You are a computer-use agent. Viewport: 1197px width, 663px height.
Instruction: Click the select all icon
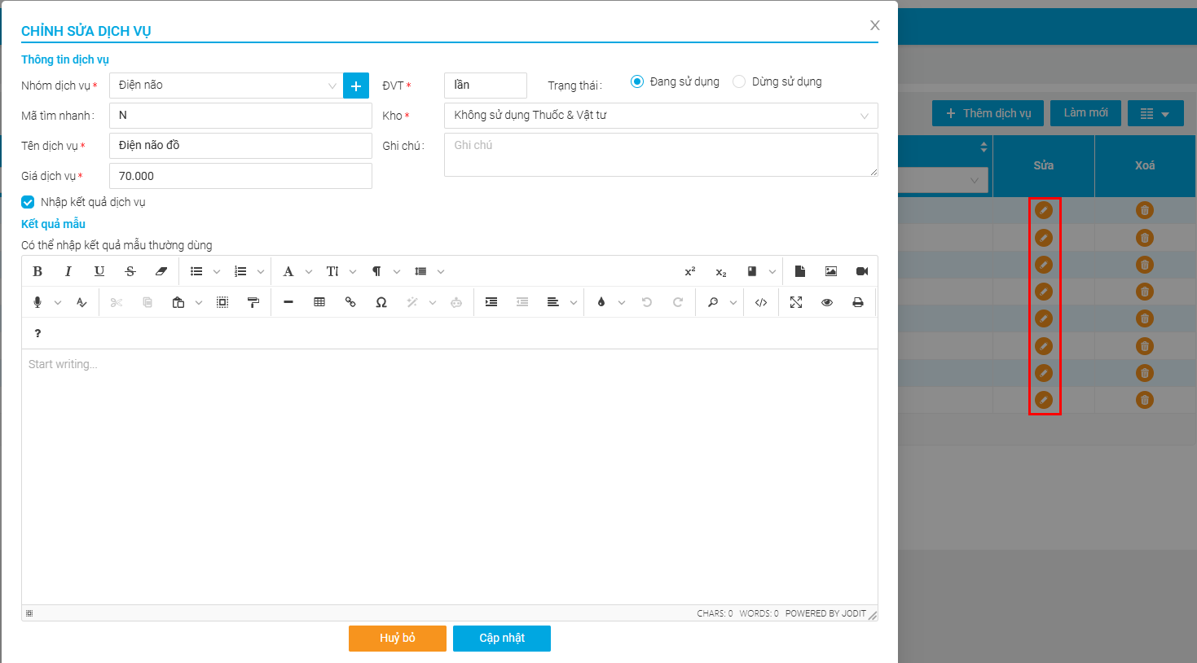tap(222, 302)
